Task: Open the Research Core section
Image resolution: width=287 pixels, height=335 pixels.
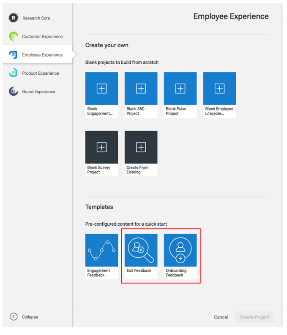Action: [x=36, y=18]
